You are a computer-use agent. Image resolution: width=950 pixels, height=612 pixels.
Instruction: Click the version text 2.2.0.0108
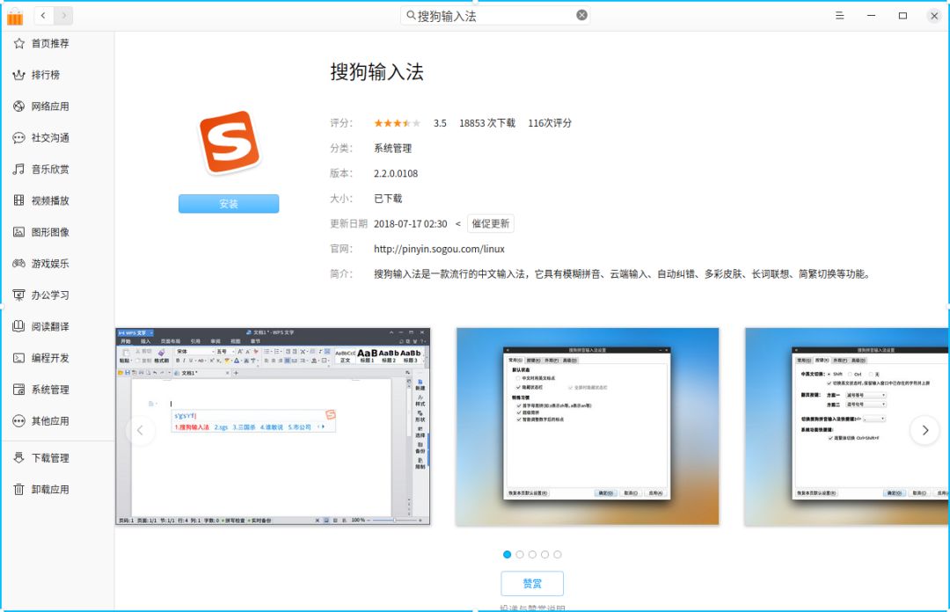point(396,173)
